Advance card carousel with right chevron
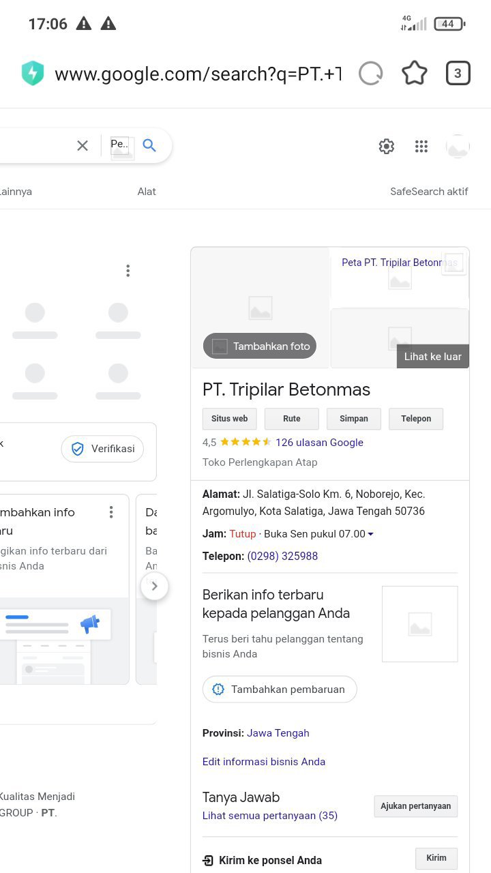 coord(154,586)
